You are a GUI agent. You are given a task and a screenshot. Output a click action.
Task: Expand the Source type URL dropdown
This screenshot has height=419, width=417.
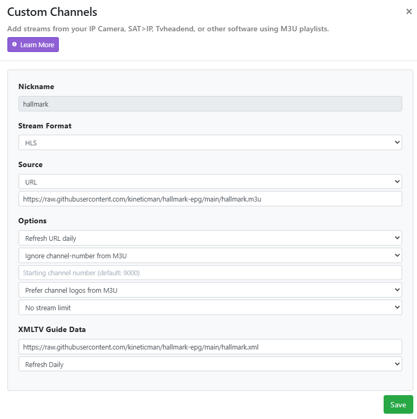(210, 182)
